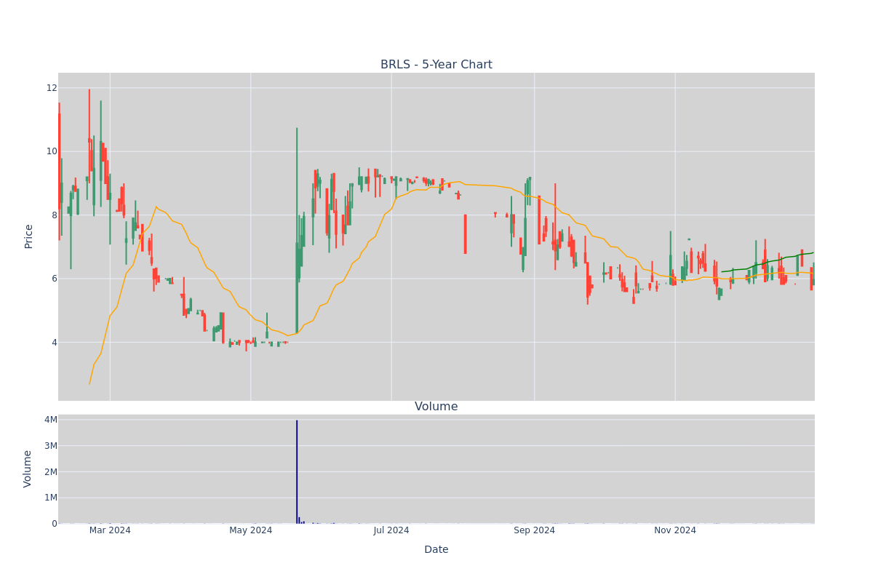This screenshot has width=873, height=582.
Task: Click the volume tick label 0
Action: 55,524
